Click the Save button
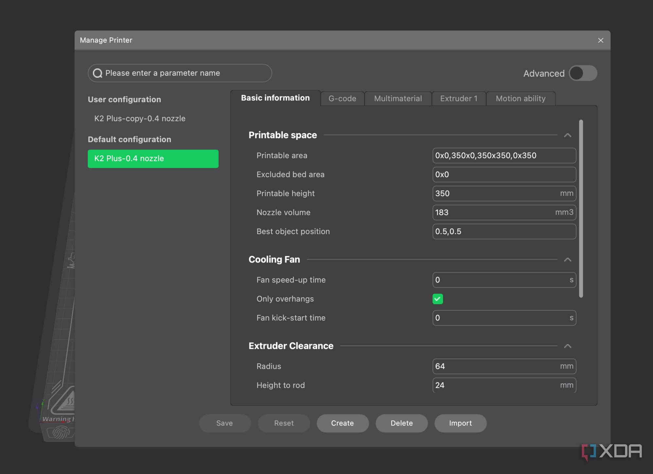653x474 pixels. pos(225,423)
